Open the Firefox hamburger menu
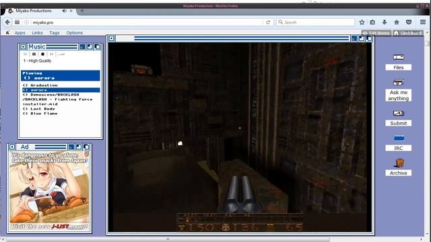 pyautogui.click(x=423, y=22)
